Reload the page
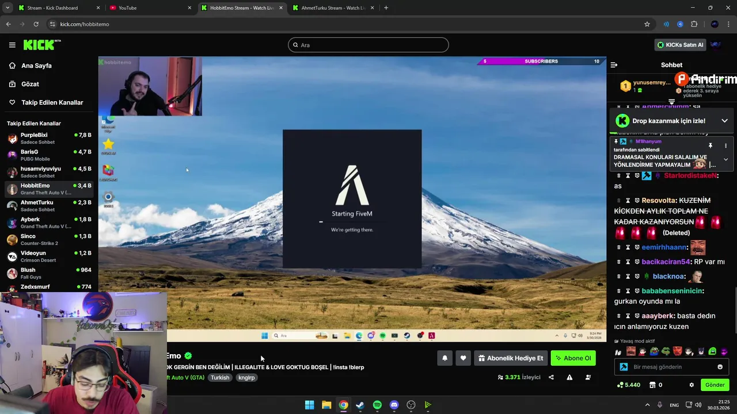This screenshot has width=737, height=414. point(36,24)
